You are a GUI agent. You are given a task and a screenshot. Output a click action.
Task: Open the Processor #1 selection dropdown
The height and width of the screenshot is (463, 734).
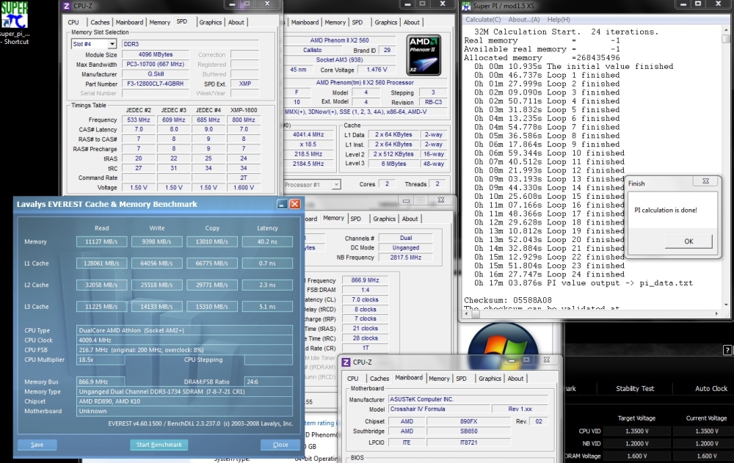click(335, 184)
